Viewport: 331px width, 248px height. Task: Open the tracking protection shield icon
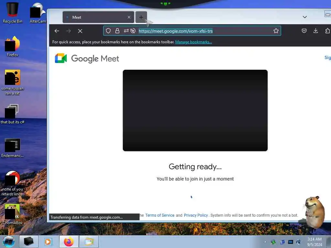tap(108, 31)
